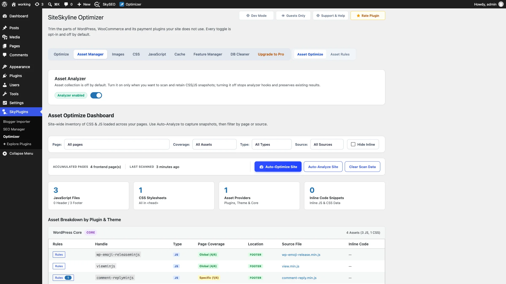Image resolution: width=506 pixels, height=284 pixels.
Task: Open the comments bubble in admin bar
Action: click(66, 4)
